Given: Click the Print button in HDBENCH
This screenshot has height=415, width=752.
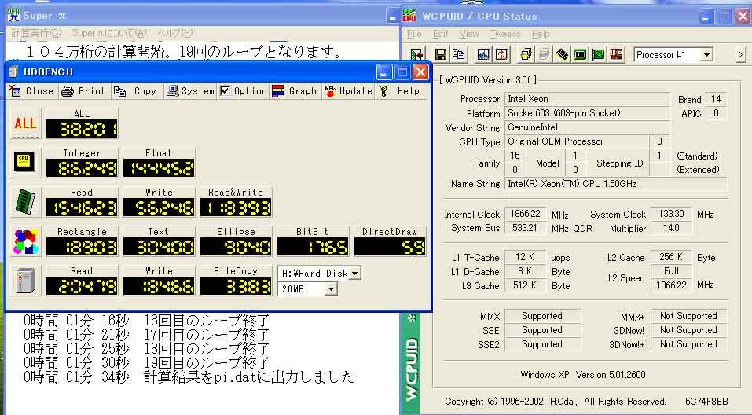Looking at the screenshot, I should [83, 90].
